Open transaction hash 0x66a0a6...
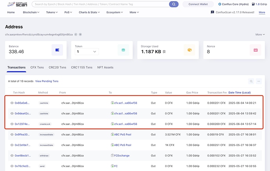The height and width of the screenshot is (171, 270). click(x=22, y=103)
